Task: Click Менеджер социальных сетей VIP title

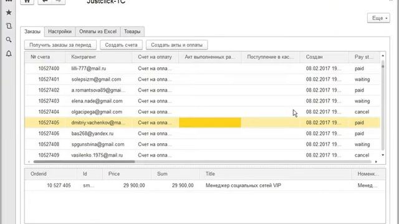Action: pos(243,185)
